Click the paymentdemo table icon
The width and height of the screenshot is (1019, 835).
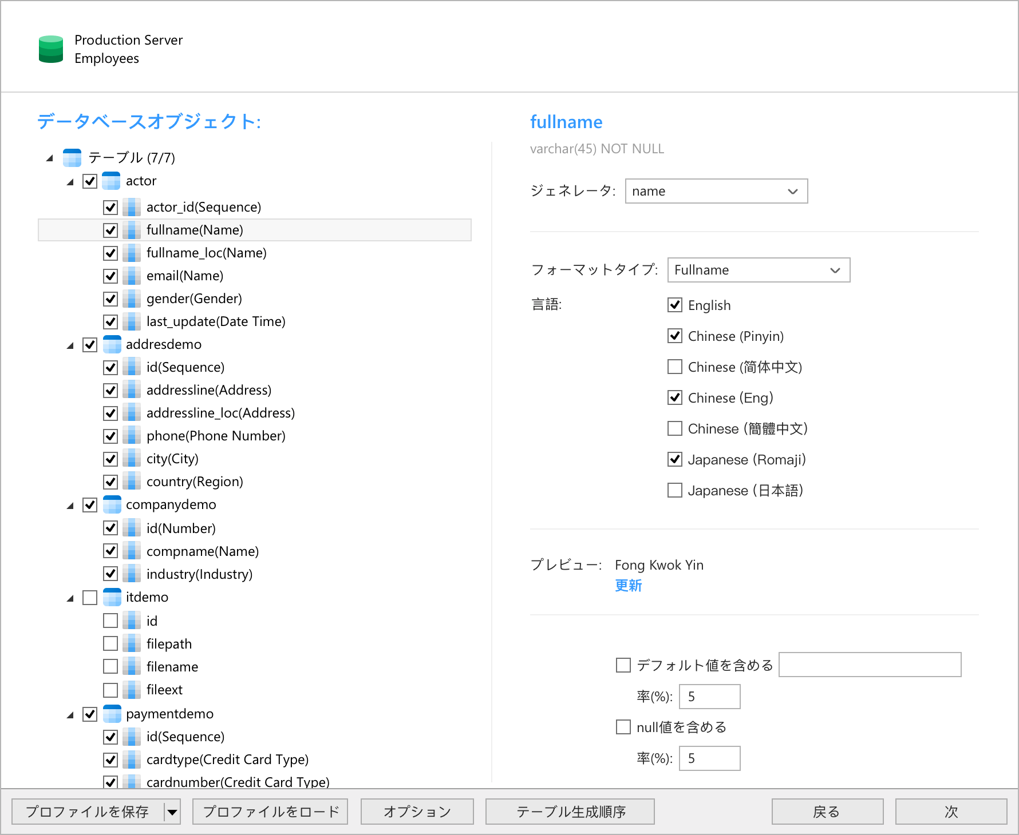[x=111, y=714]
